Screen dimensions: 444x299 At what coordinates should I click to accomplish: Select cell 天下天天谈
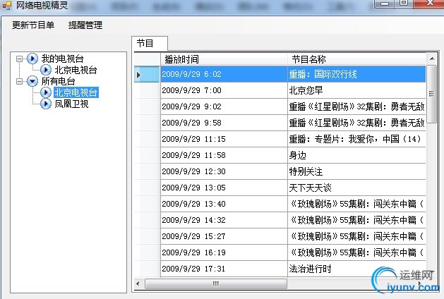tap(356, 188)
